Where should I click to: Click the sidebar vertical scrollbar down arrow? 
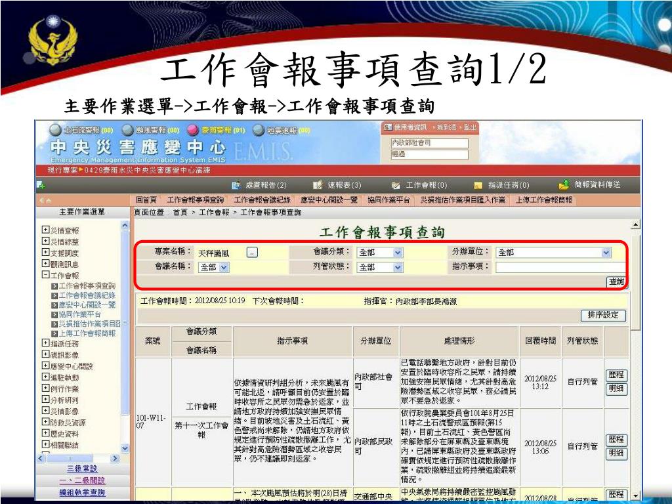125,448
